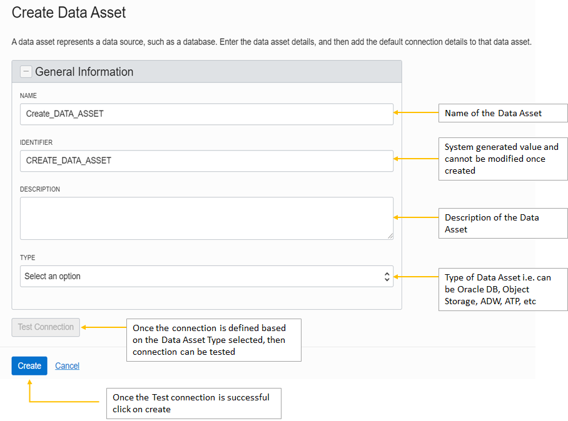Click the Type dropdown arrows
Screen dimensions: 568x421
(387, 276)
